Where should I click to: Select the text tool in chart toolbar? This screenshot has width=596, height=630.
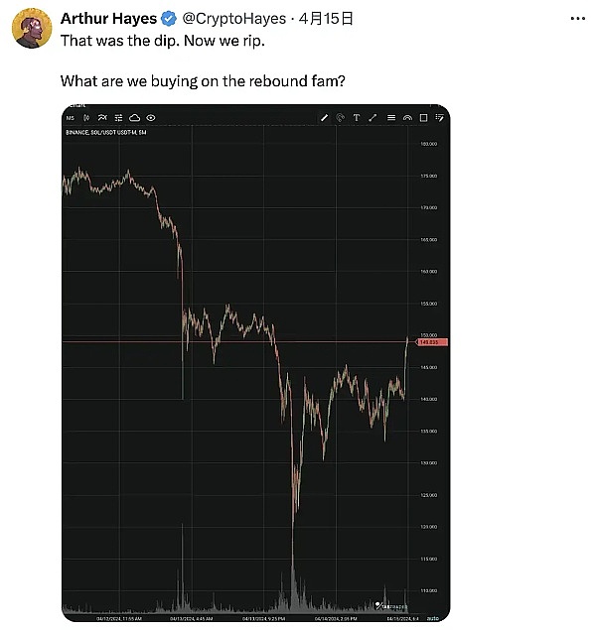click(356, 117)
